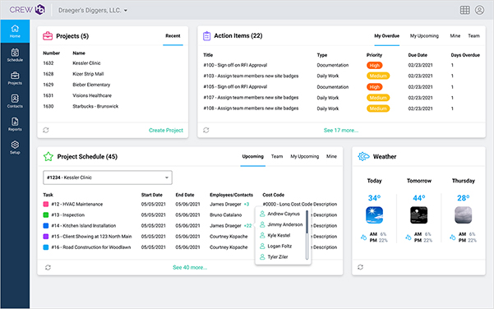Viewport: 494px width, 309px height.
Task: Open the user profile avatar icon
Action: coord(479,10)
